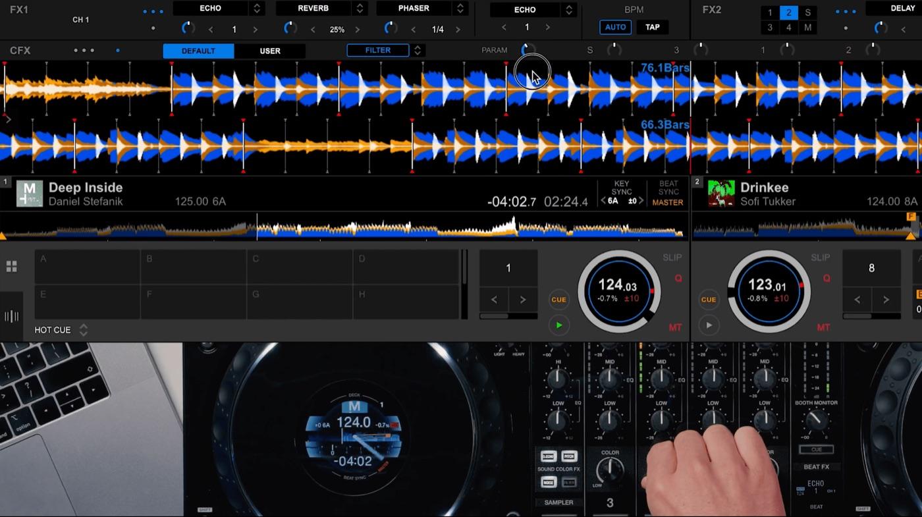Click Deck 1 green play button
The image size is (922, 517).
(x=558, y=325)
